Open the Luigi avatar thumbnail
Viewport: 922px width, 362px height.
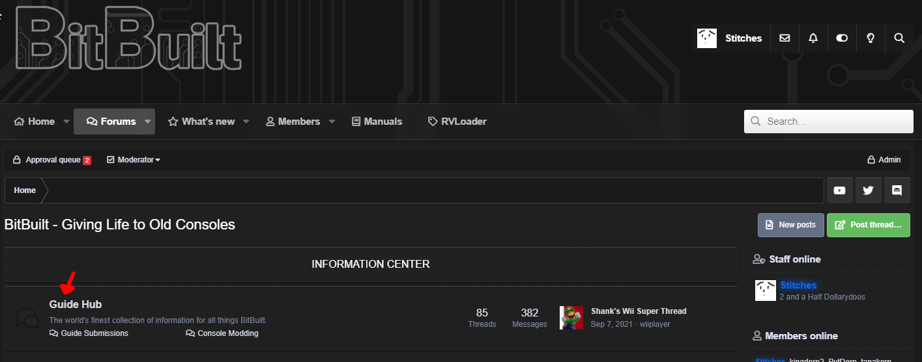571,318
